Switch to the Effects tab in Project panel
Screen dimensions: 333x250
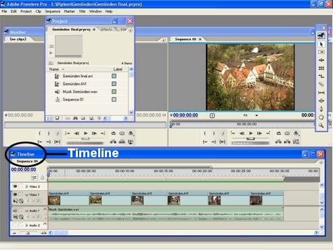pos(106,30)
